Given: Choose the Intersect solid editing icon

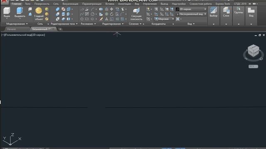Looking at the screenshot, I should tap(58, 19).
